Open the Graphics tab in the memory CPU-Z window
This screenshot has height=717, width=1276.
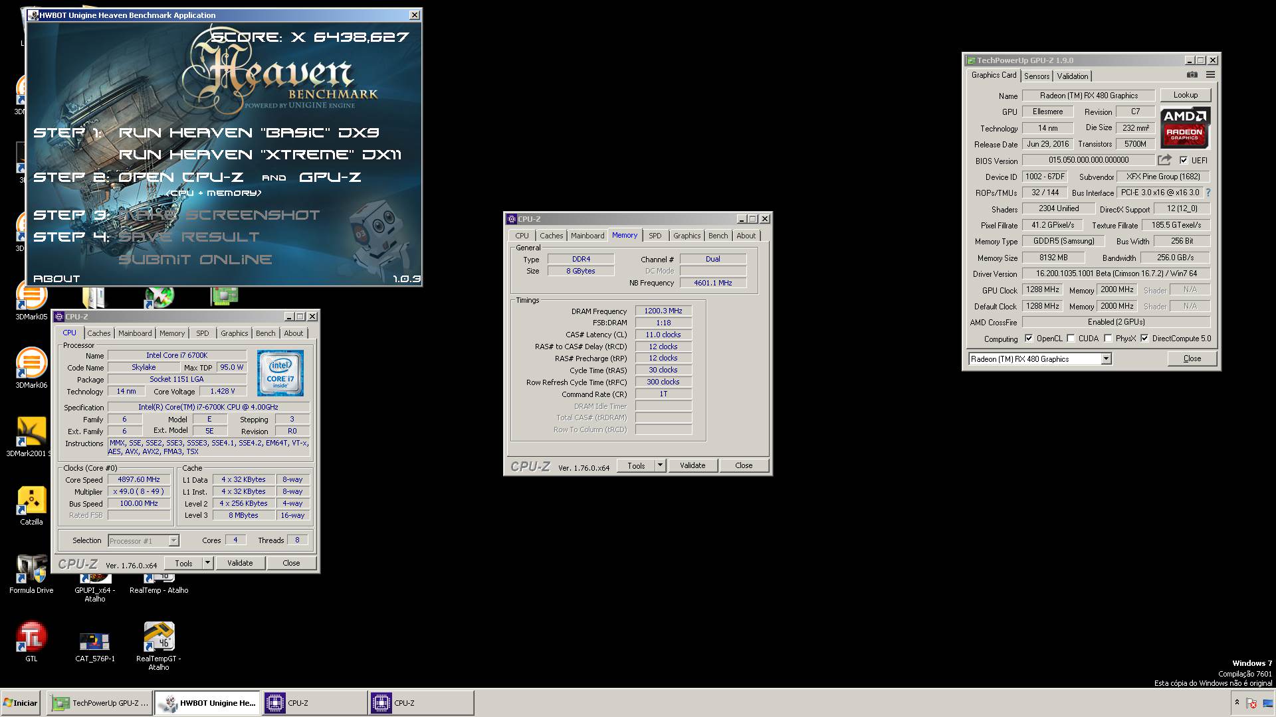coord(687,236)
